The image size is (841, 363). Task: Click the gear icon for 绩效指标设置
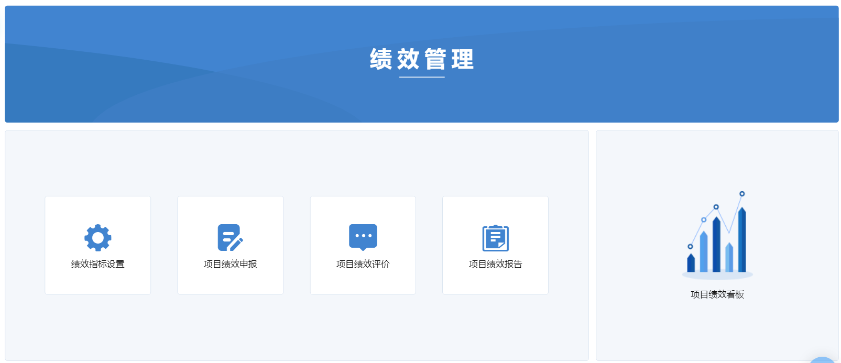[x=97, y=238]
